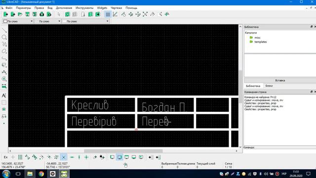Image resolution: width=316 pixels, height=178 pixels.
Task: Click the zoom out arrows icon
Action: pos(138,14)
